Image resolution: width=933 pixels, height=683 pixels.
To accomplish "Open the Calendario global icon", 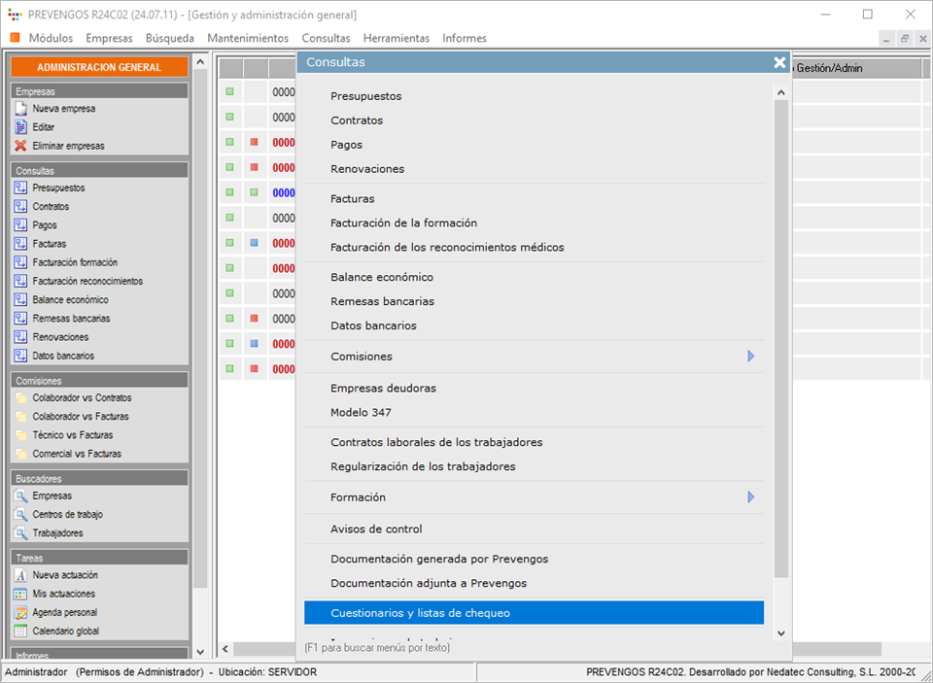I will (20, 632).
